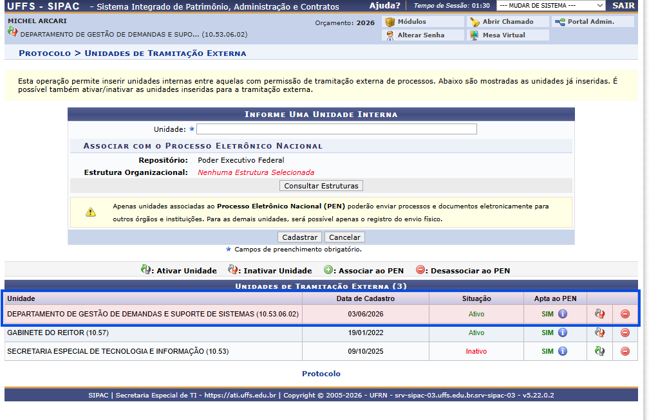Click the Desassociar ao PEN legend icon
This screenshot has width=649, height=420.
(x=420, y=269)
